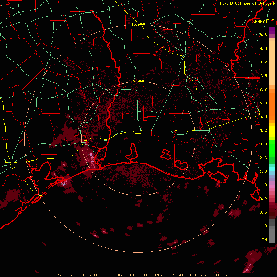Click the 100 NMI range ring label

pyautogui.click(x=138, y=24)
